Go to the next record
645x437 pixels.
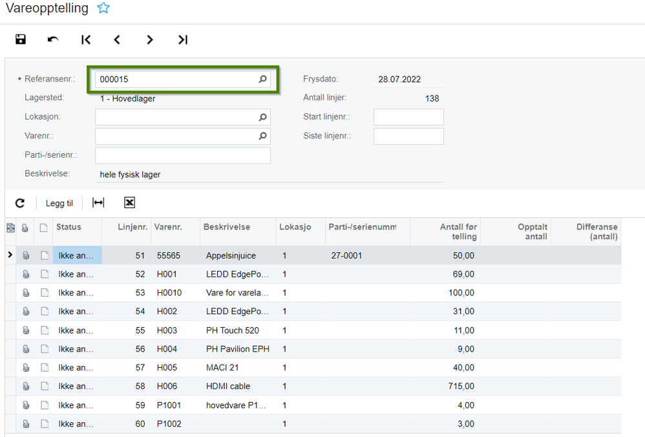point(150,39)
